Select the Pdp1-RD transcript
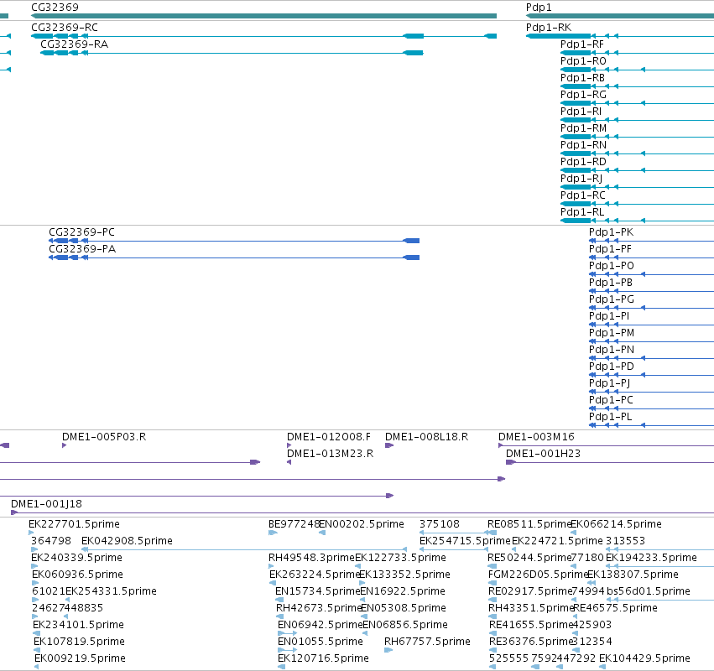The image size is (714, 671). [583, 162]
